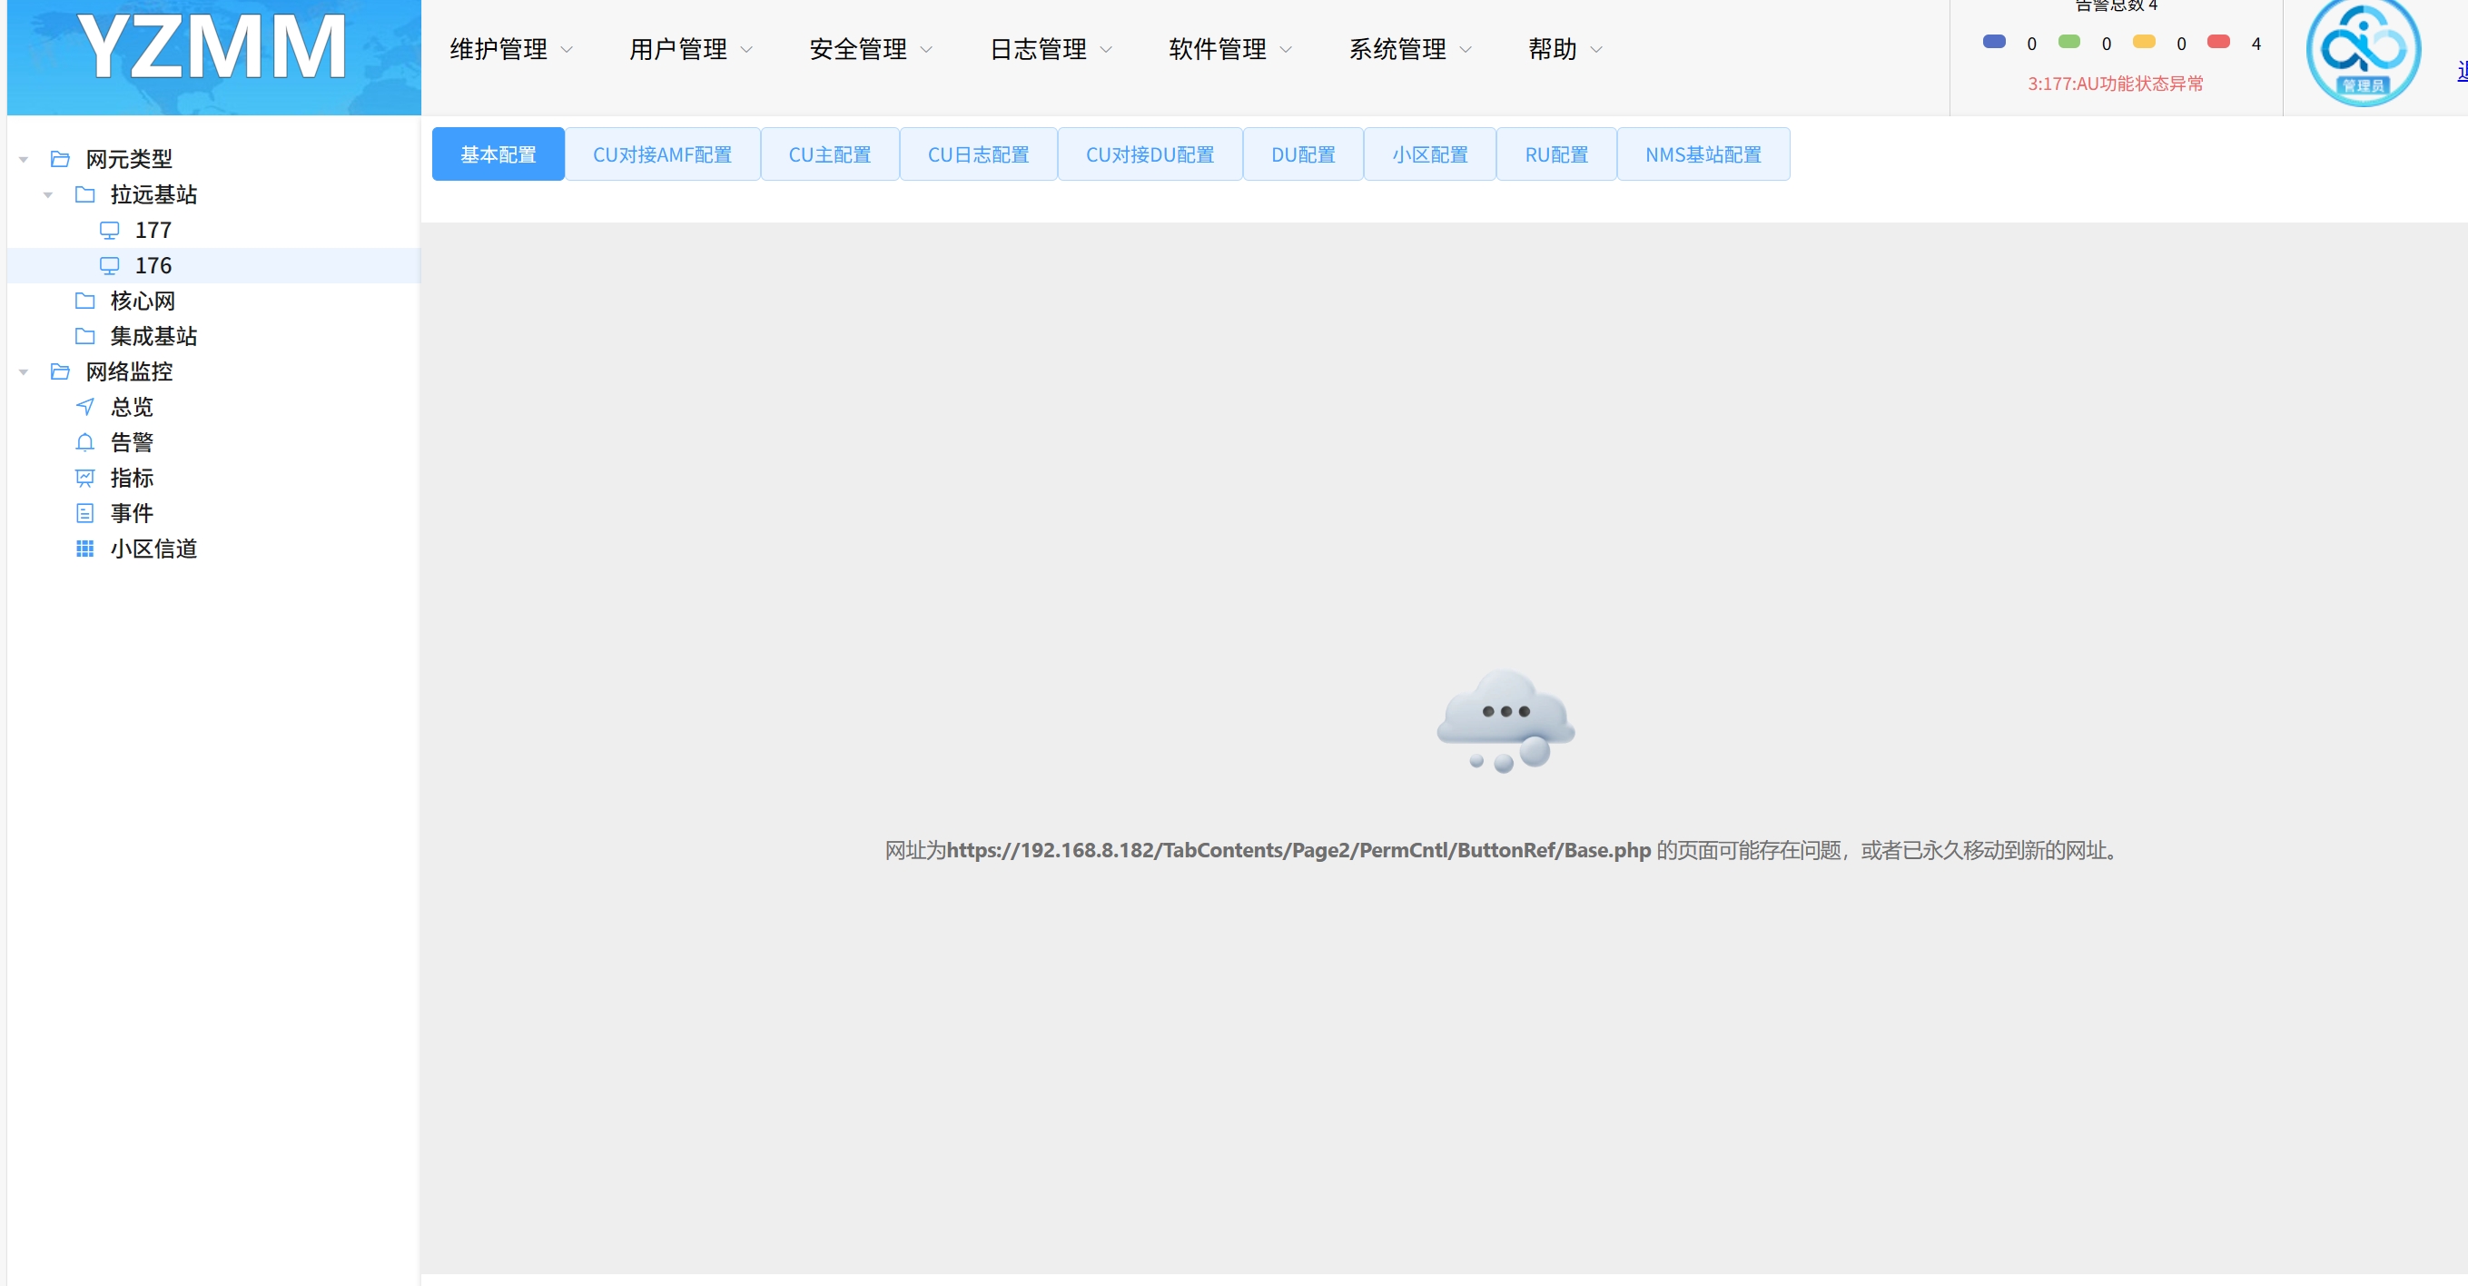The width and height of the screenshot is (2468, 1286).
Task: Click the alarm message 3:177:AU功能状态异常
Action: [2116, 84]
